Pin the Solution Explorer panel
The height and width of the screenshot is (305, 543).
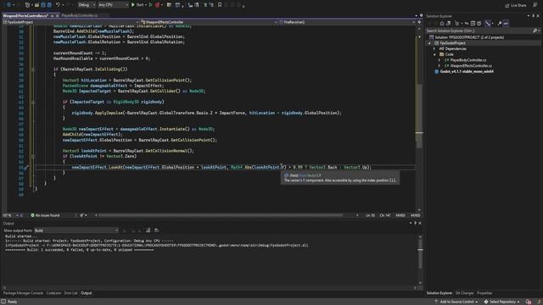point(534,16)
